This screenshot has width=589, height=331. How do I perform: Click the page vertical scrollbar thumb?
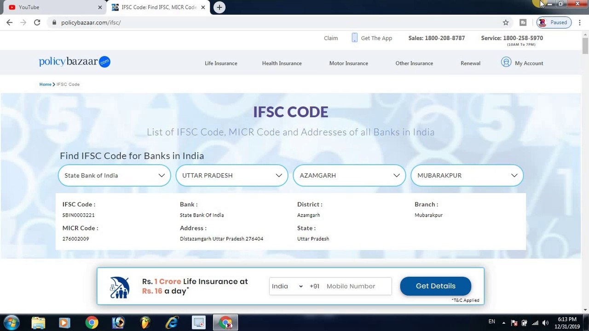[585, 45]
